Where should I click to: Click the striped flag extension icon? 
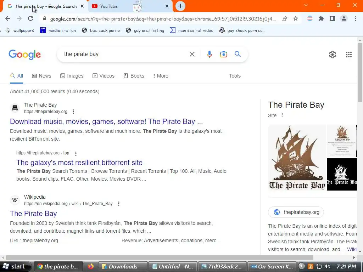310,18
